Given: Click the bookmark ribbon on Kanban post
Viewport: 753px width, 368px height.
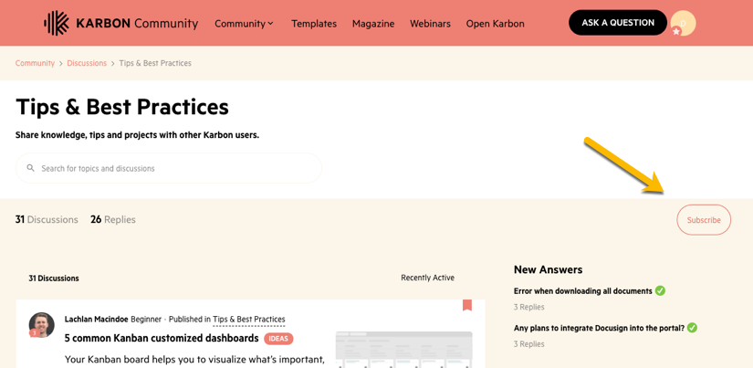Looking at the screenshot, I should tap(467, 305).
